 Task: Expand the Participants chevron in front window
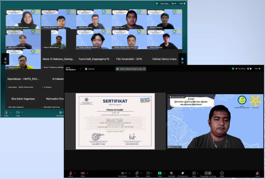click(129, 173)
